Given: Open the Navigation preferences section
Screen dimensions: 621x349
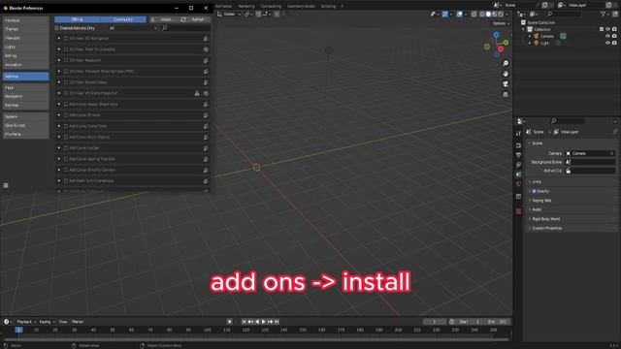Looking at the screenshot, I should coord(26,96).
